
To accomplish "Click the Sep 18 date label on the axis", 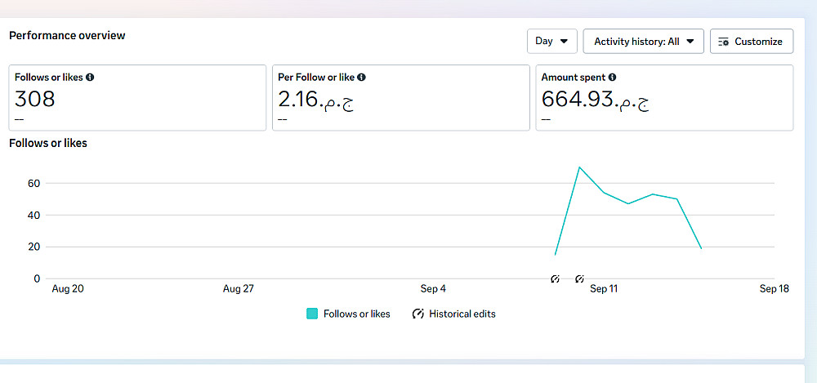I will click(774, 289).
